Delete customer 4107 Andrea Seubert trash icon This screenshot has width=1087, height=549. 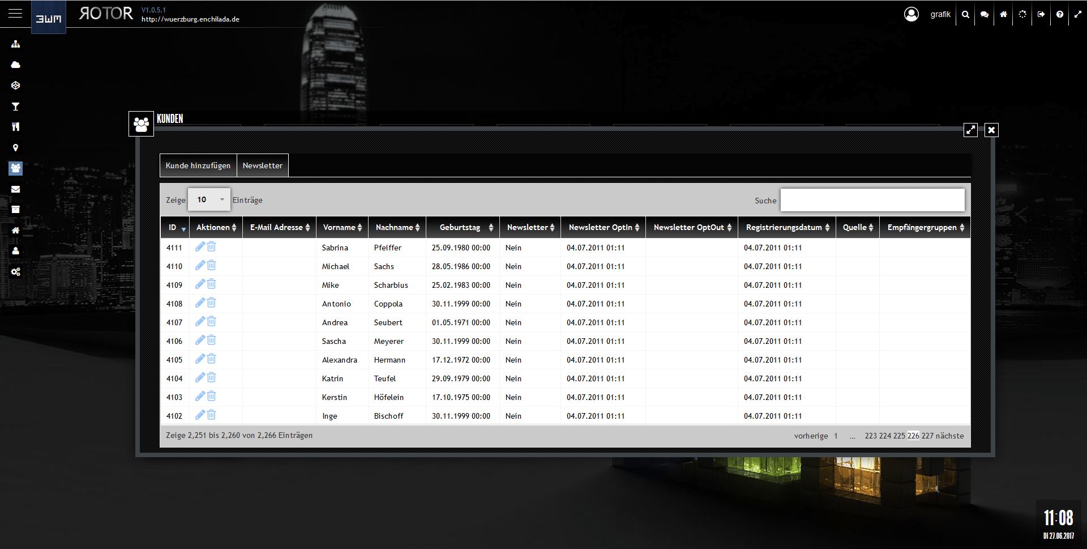tap(211, 321)
